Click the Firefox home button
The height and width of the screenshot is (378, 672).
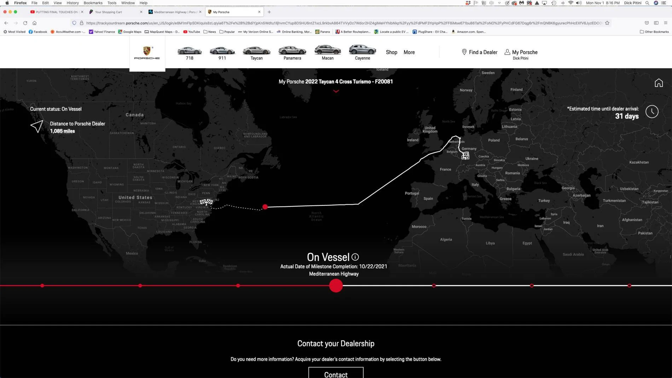click(34, 23)
